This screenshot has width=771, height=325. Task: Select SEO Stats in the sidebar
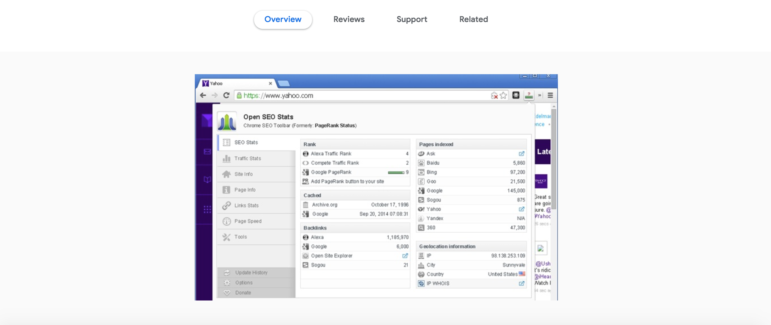click(257, 143)
